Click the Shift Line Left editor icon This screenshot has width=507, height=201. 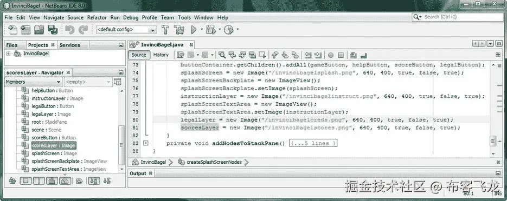pyautogui.click(x=308, y=55)
